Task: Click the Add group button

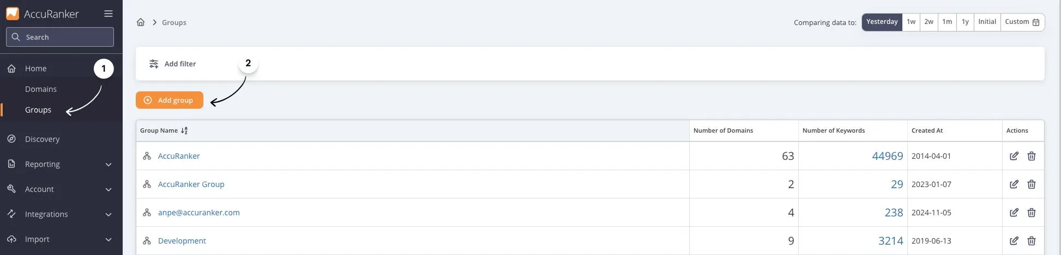Action: click(170, 100)
